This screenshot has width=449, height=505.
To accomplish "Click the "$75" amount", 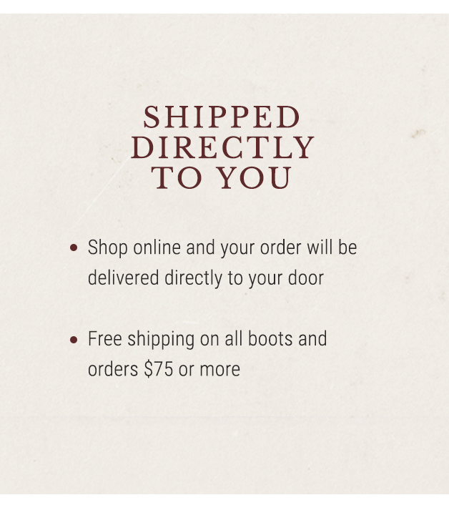I will tap(159, 369).
